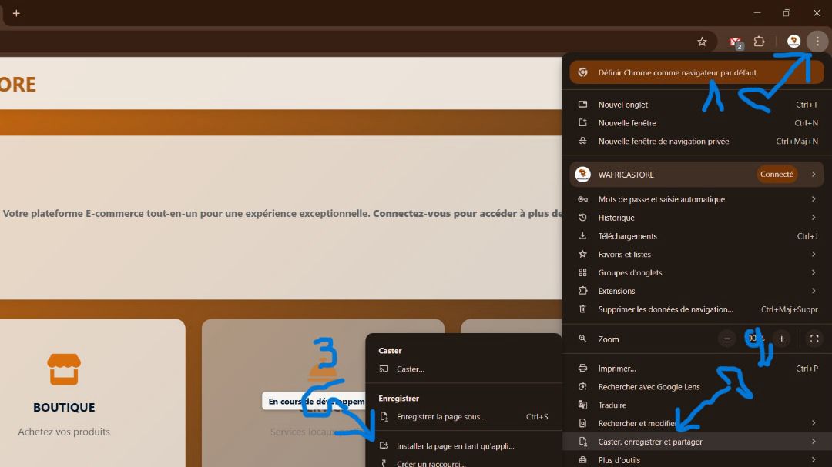Screen dimensions: 832x467
Task: Click the extension icon showing badge 2
Action: 733,42
